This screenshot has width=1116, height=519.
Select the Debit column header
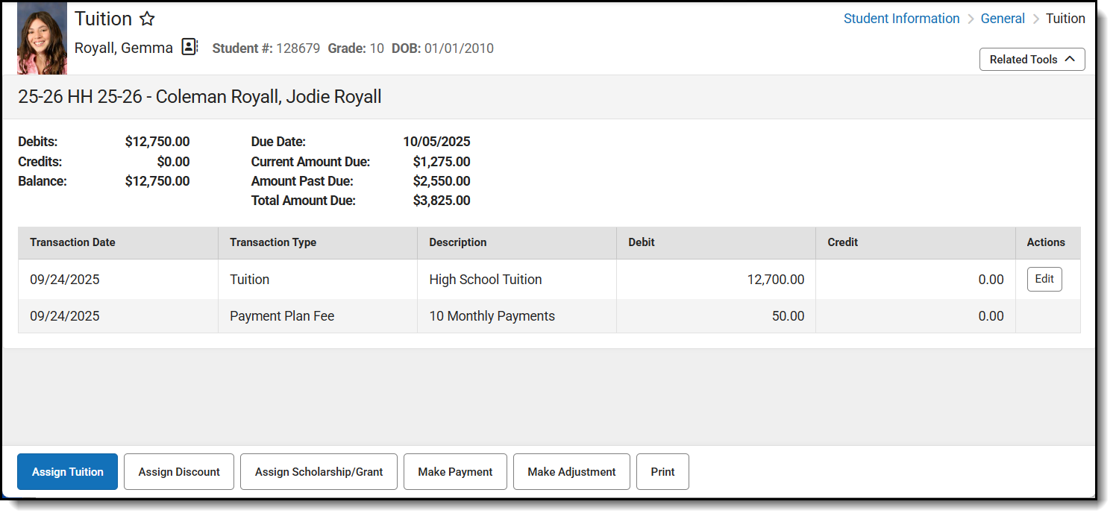click(641, 242)
